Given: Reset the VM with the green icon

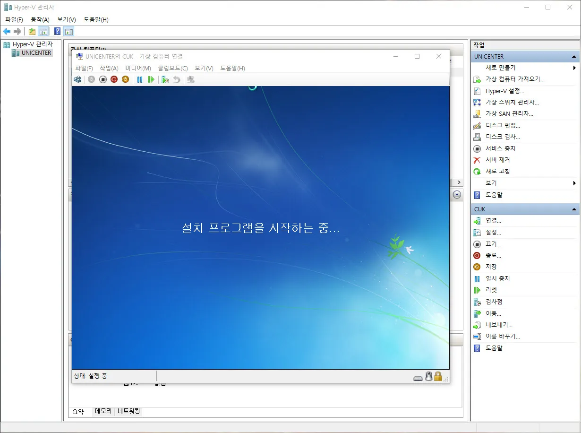Looking at the screenshot, I should (151, 79).
